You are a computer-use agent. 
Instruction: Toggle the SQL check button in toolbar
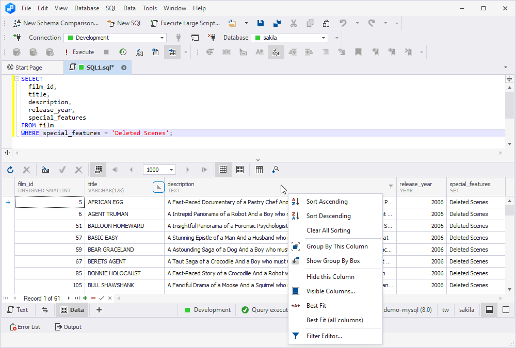pyautogui.click(x=276, y=52)
